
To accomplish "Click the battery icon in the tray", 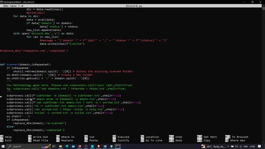I will [232, 147].
